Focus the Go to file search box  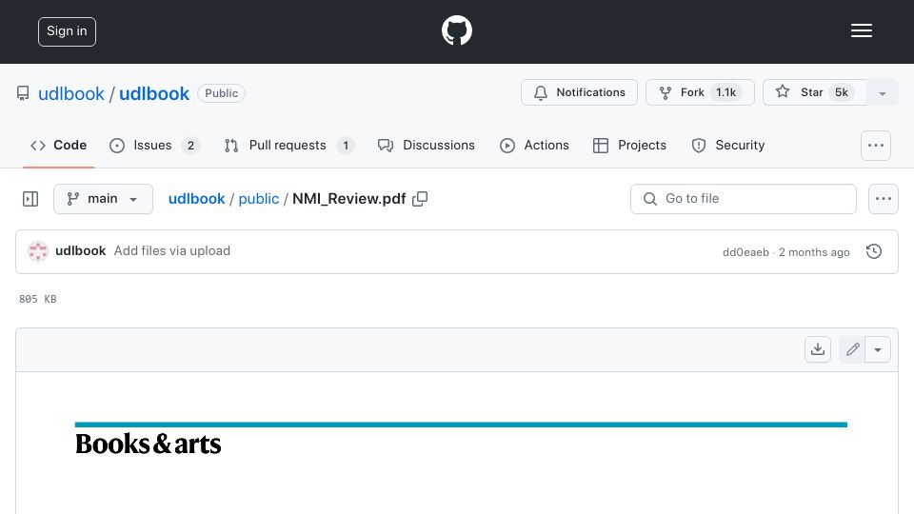coord(744,199)
